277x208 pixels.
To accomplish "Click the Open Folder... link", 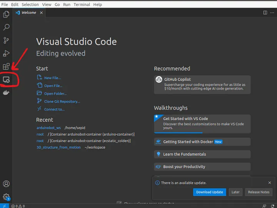I will (55, 94).
